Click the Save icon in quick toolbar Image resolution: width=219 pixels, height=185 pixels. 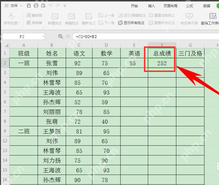click(29, 6)
